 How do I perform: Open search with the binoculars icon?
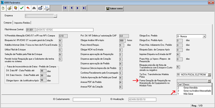(x=34, y=8)
